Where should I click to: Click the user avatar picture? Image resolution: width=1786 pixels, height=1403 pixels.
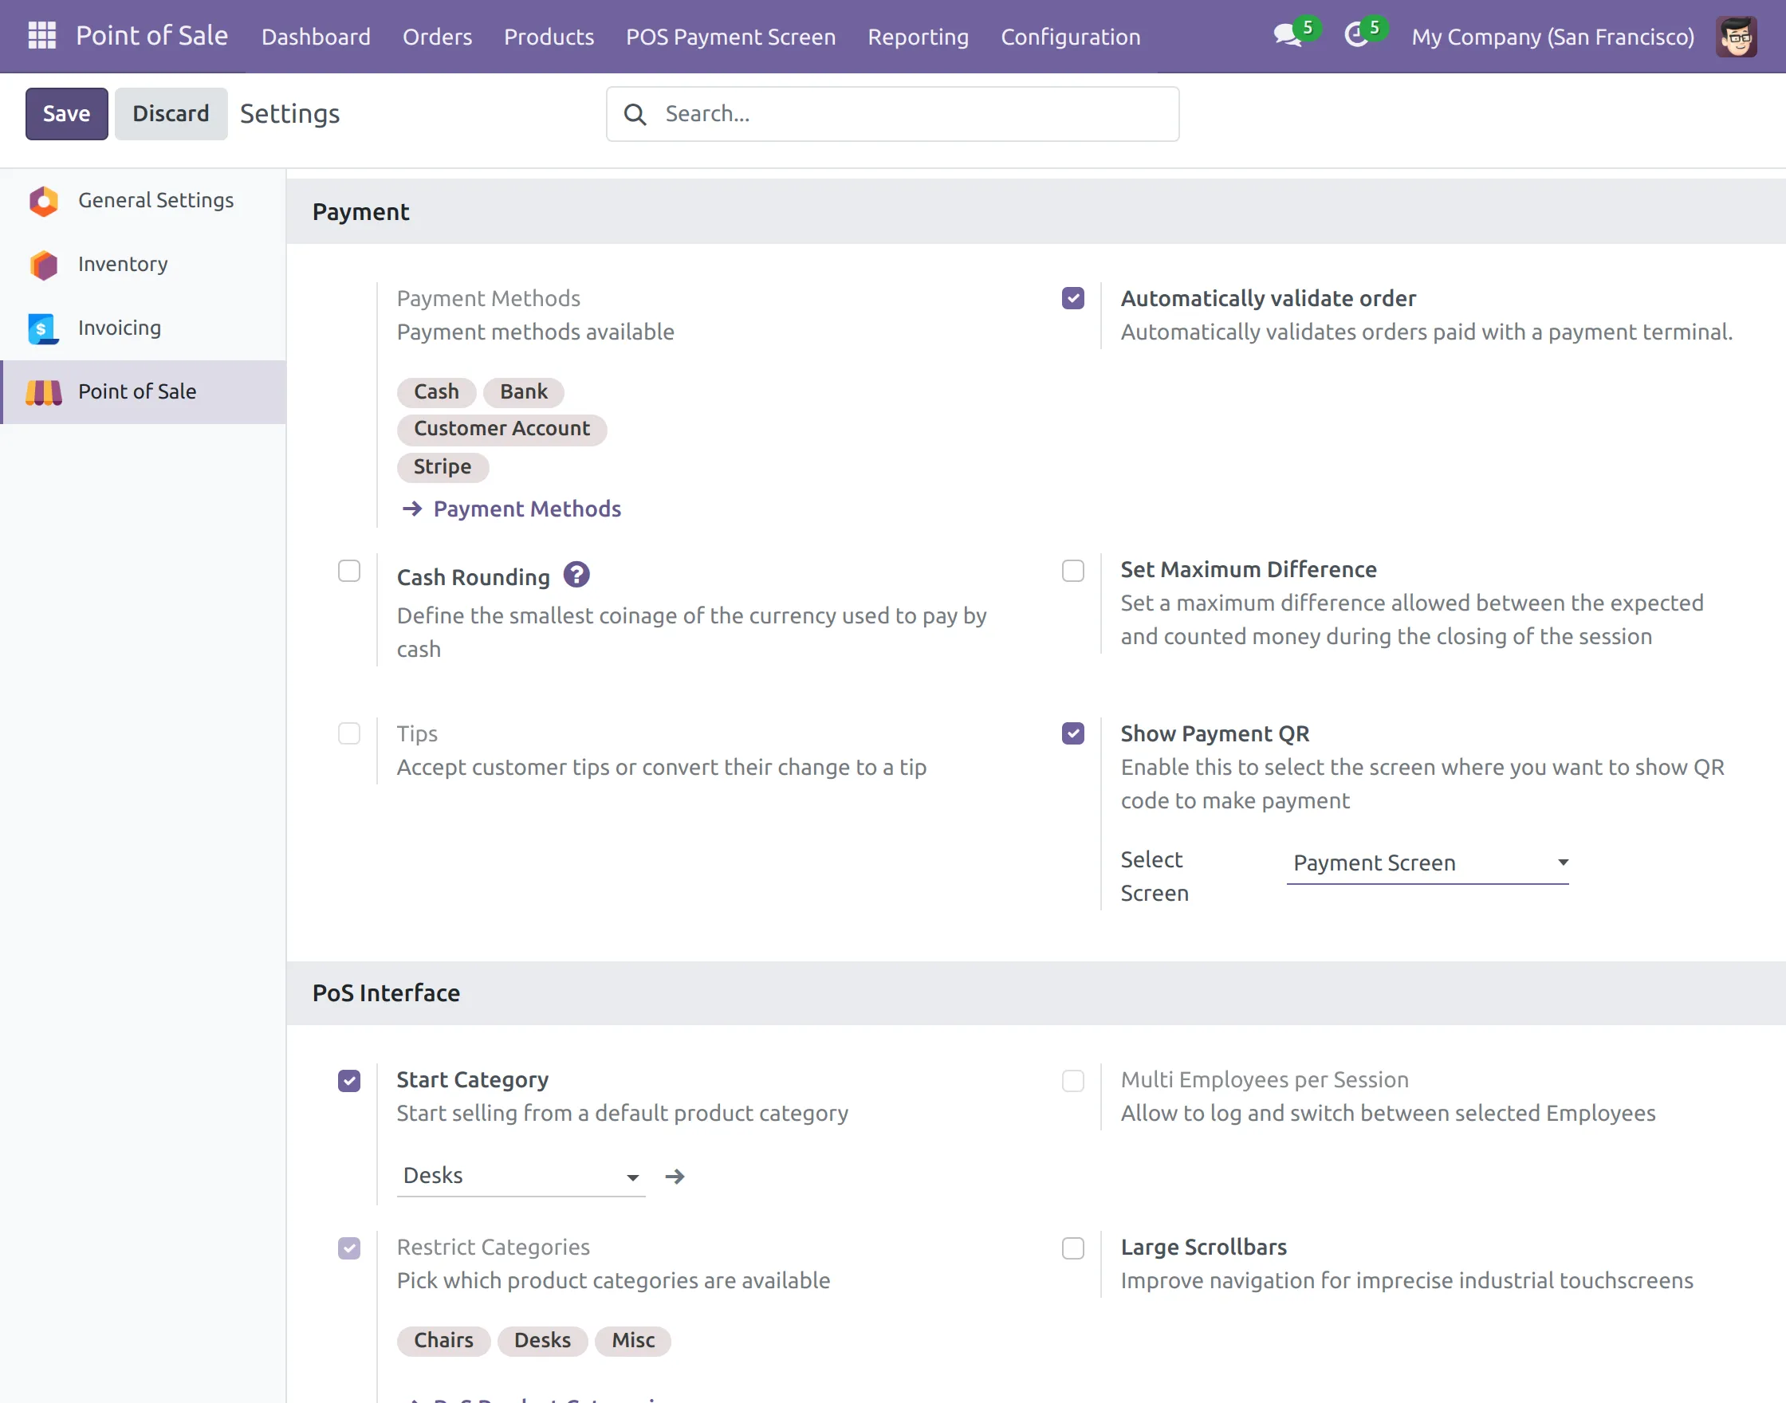tap(1735, 37)
